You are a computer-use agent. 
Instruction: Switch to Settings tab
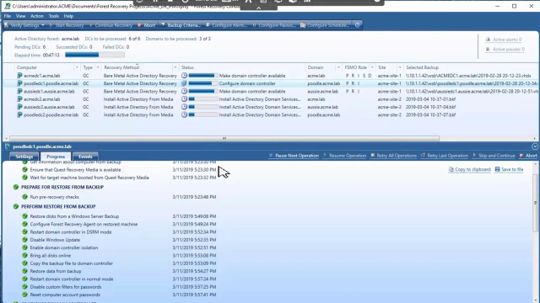(x=24, y=157)
